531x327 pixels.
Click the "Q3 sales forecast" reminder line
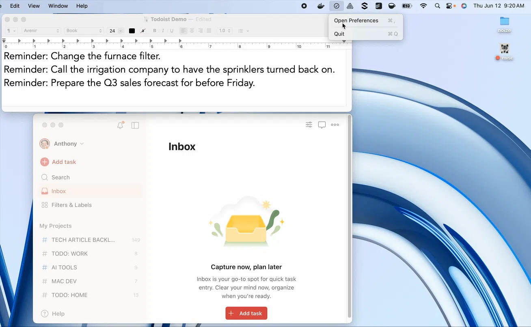tap(130, 83)
